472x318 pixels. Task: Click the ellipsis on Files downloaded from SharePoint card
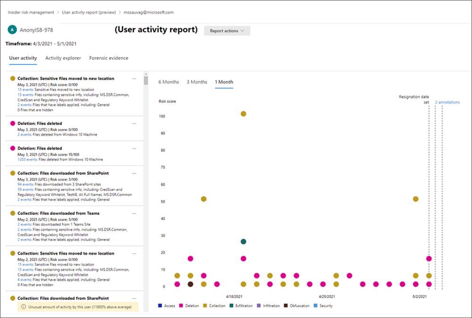pyautogui.click(x=134, y=173)
